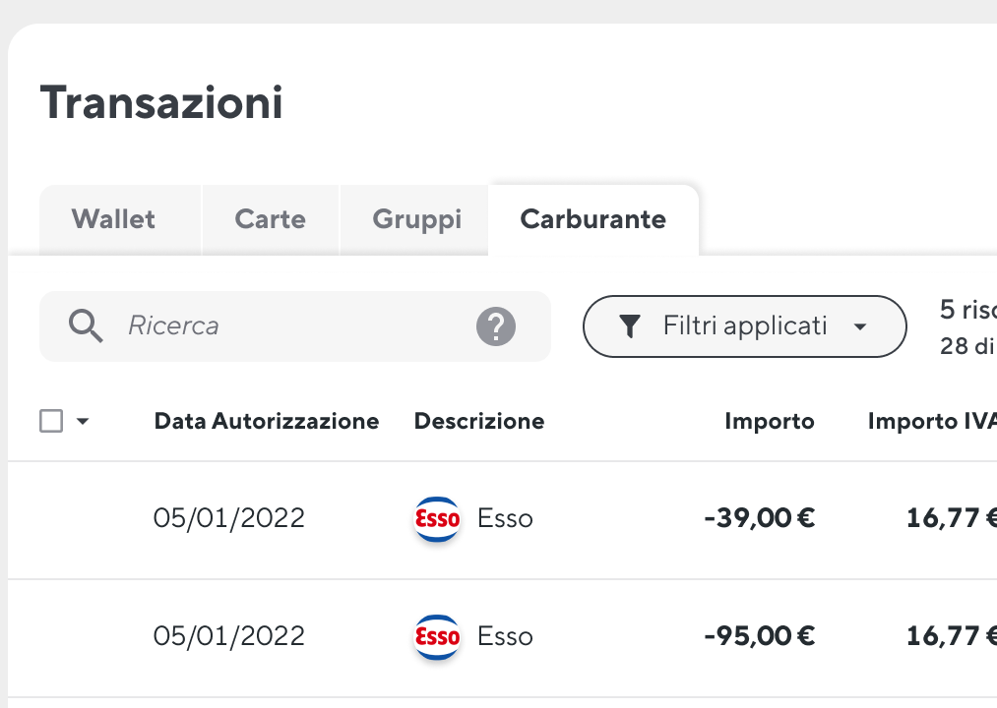Screen dimensions: 997x708
Task: Open the search help question mark
Action: point(496,326)
